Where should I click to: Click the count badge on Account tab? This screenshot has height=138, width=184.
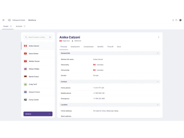tap(24, 26)
